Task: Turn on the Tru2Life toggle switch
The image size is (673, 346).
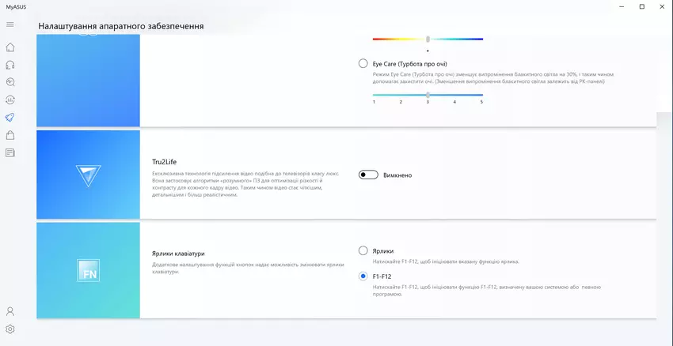Action: (x=368, y=175)
